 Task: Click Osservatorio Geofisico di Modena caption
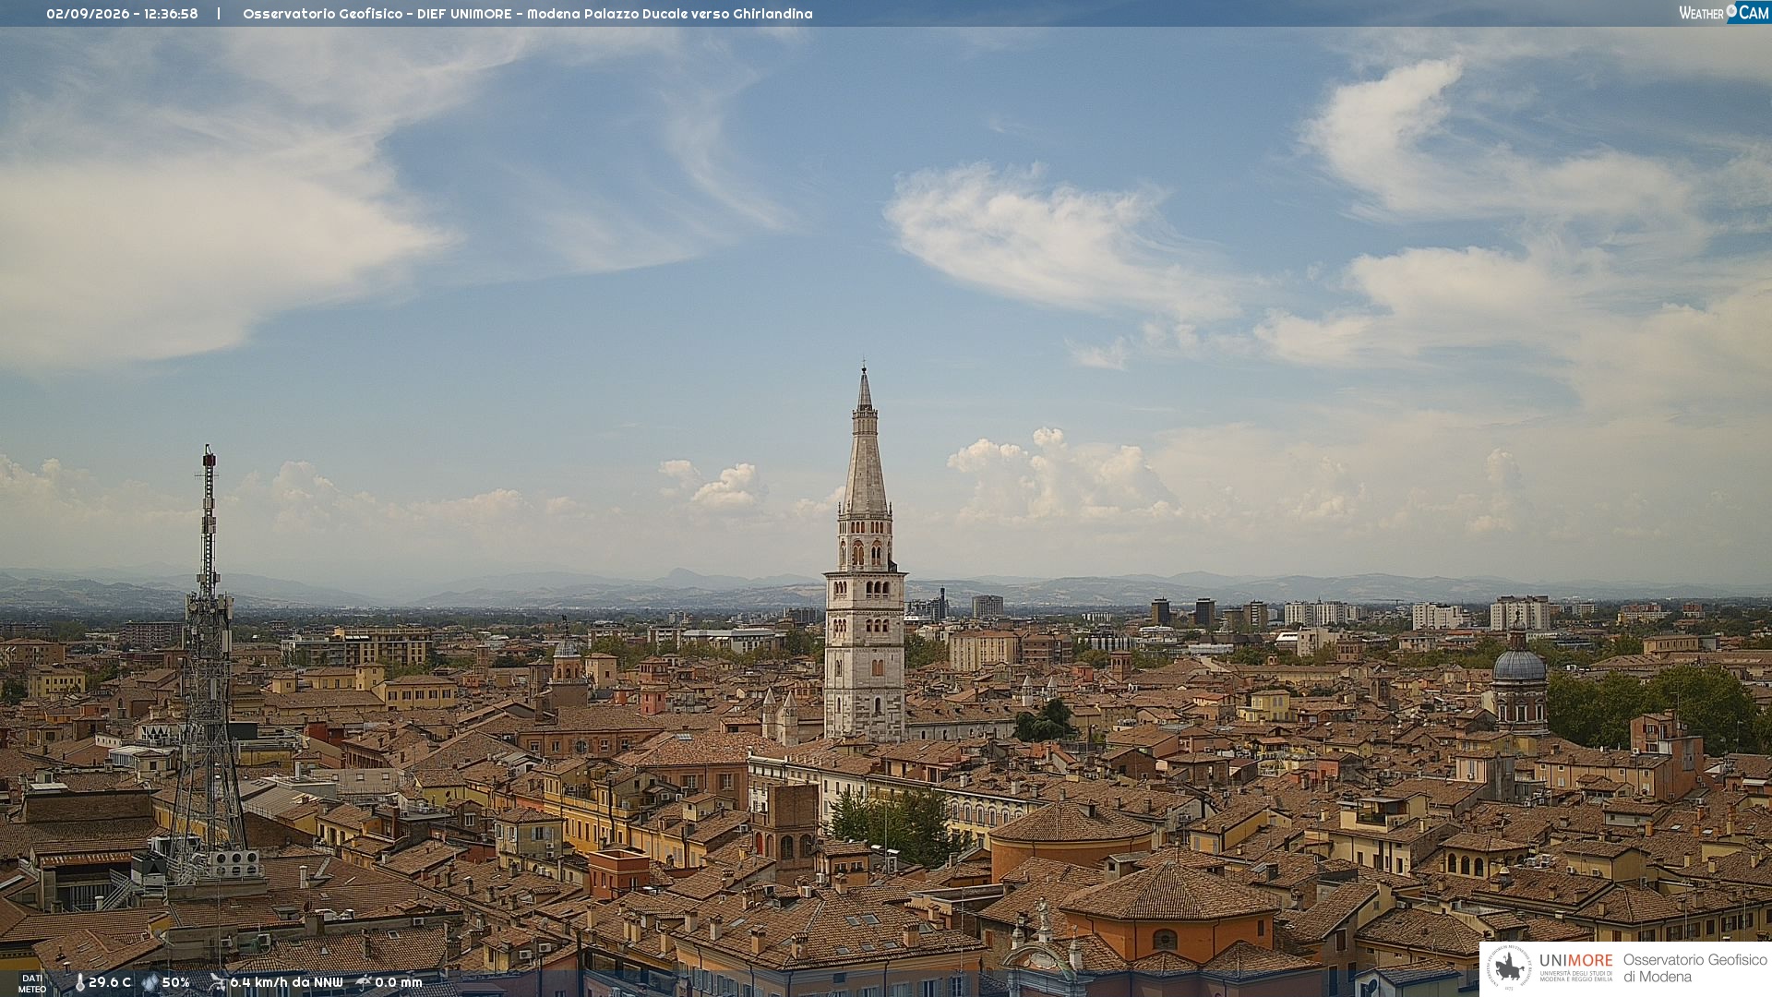coord(1694,967)
